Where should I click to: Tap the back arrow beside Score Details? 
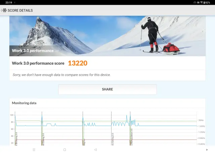[1, 10]
